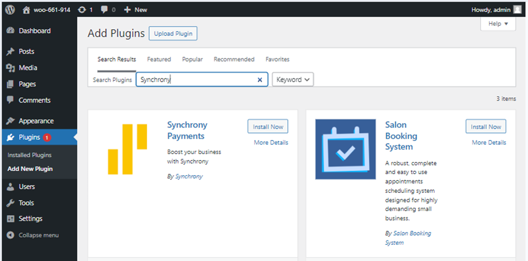Clear search with the X icon

pyautogui.click(x=259, y=80)
